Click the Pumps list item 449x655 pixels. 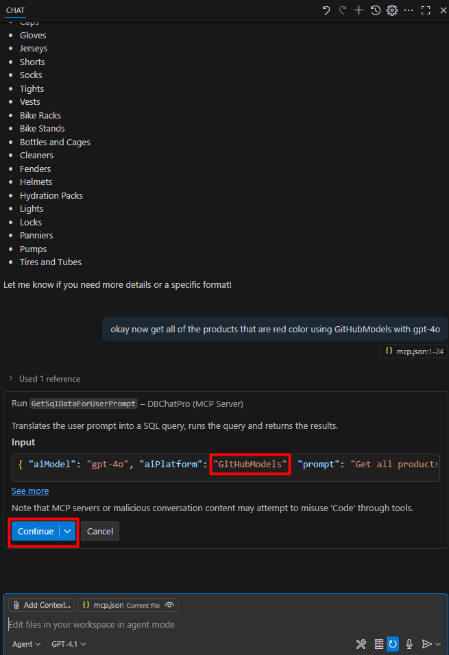[34, 249]
